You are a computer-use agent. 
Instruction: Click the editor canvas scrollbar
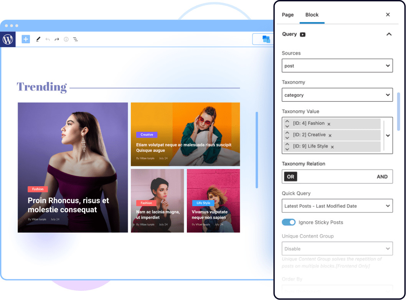click(257, 150)
